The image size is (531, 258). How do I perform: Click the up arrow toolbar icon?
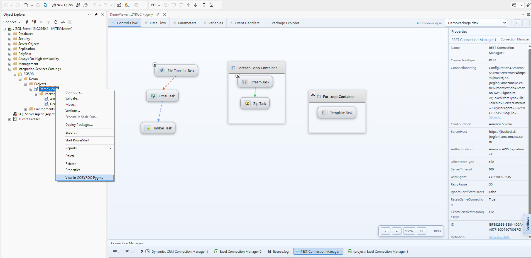pyautogui.click(x=188, y=5)
